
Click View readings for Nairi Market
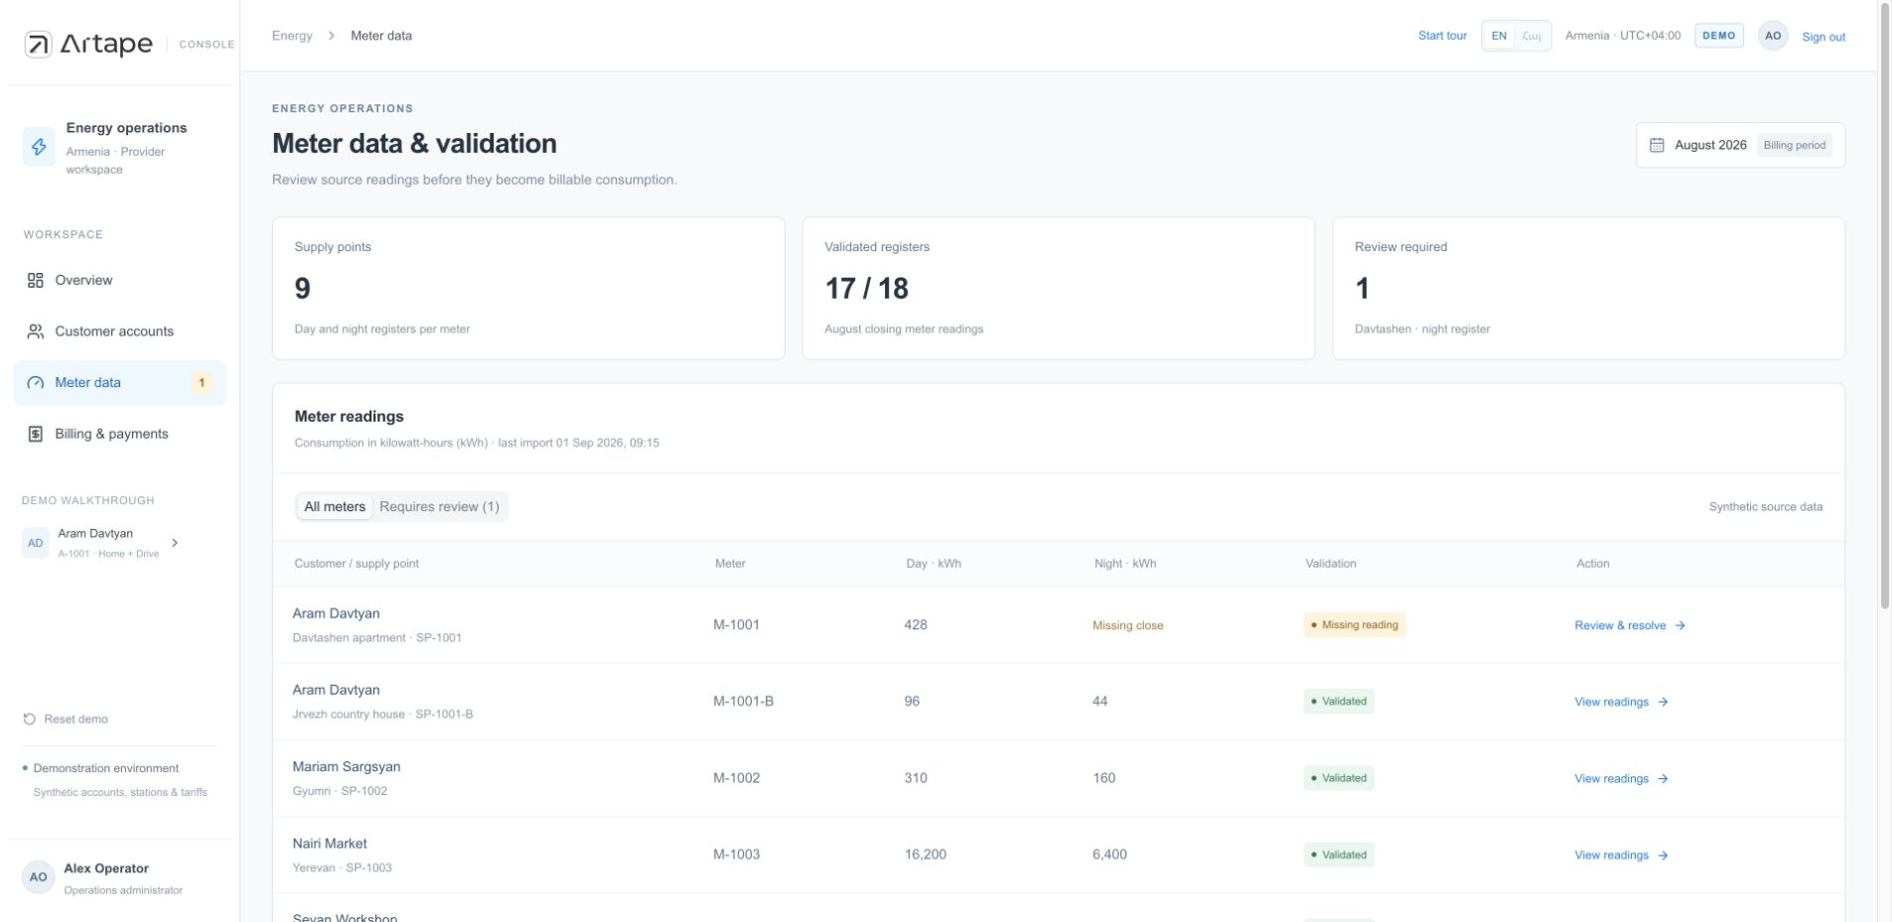[1621, 855]
